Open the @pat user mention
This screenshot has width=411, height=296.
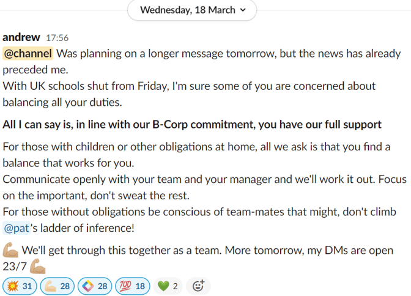click(17, 228)
